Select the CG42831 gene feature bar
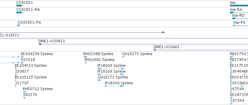This screenshot has width=248, height=105. point(20,6)
